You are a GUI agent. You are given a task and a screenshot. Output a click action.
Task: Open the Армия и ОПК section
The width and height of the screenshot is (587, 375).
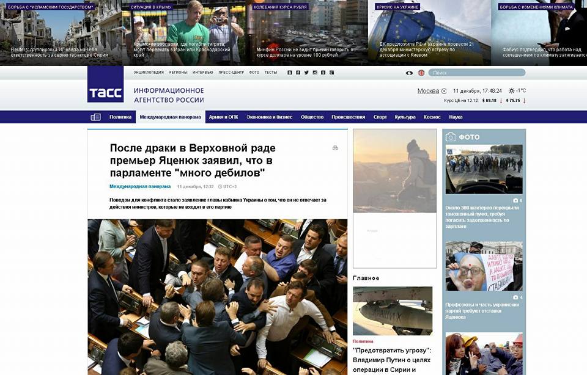(224, 117)
